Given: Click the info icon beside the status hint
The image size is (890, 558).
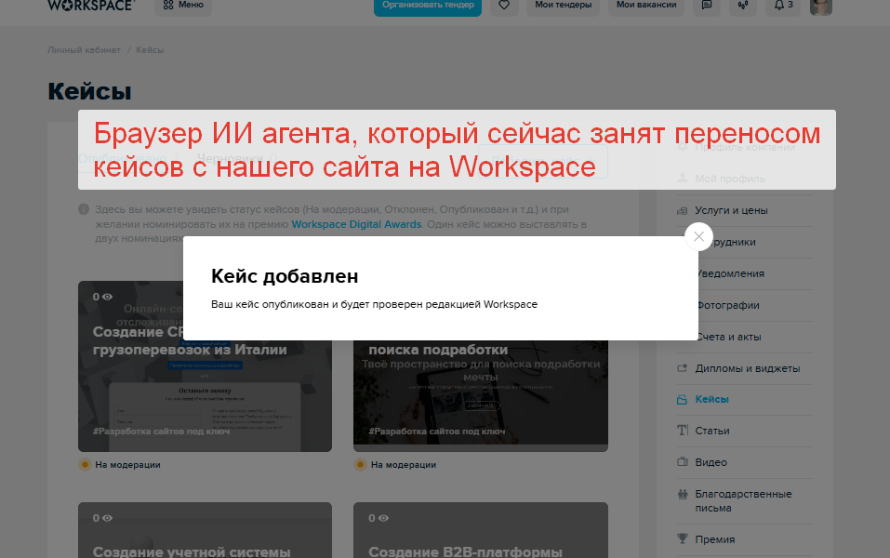Looking at the screenshot, I should 84,209.
